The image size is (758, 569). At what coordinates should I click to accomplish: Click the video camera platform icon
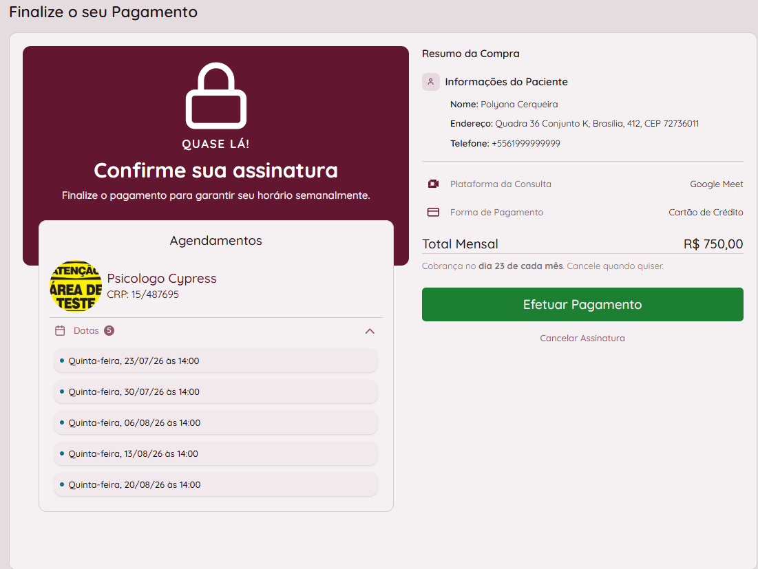(433, 184)
